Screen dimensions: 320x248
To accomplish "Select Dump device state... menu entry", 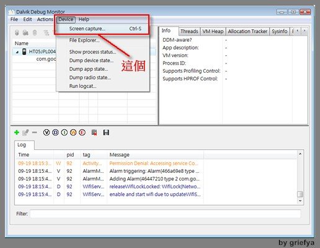I will (103, 60).
